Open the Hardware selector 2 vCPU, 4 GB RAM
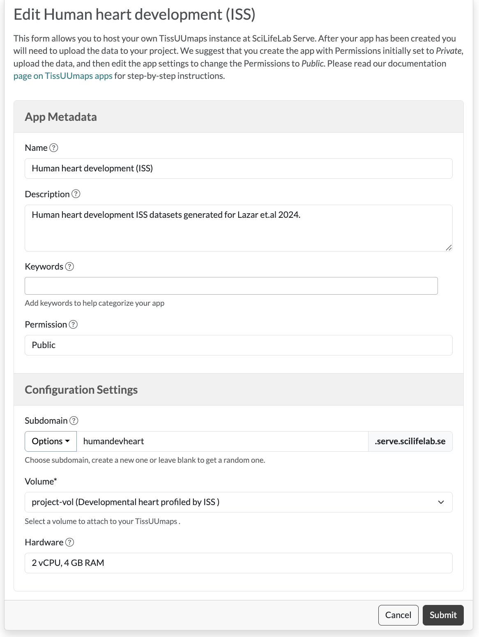Screen dimensions: 479x637 coord(238,563)
